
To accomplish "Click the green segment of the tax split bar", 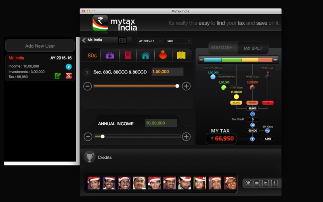I will pos(231,60).
